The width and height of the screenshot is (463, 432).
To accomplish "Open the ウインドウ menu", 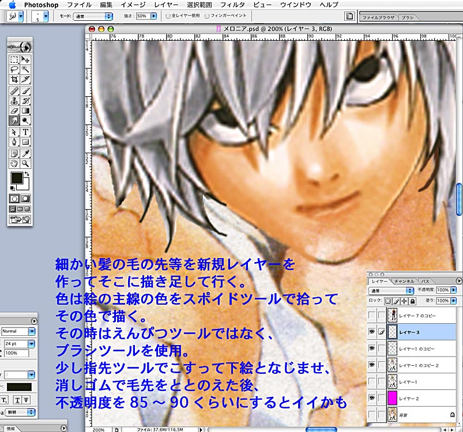I will click(x=296, y=5).
